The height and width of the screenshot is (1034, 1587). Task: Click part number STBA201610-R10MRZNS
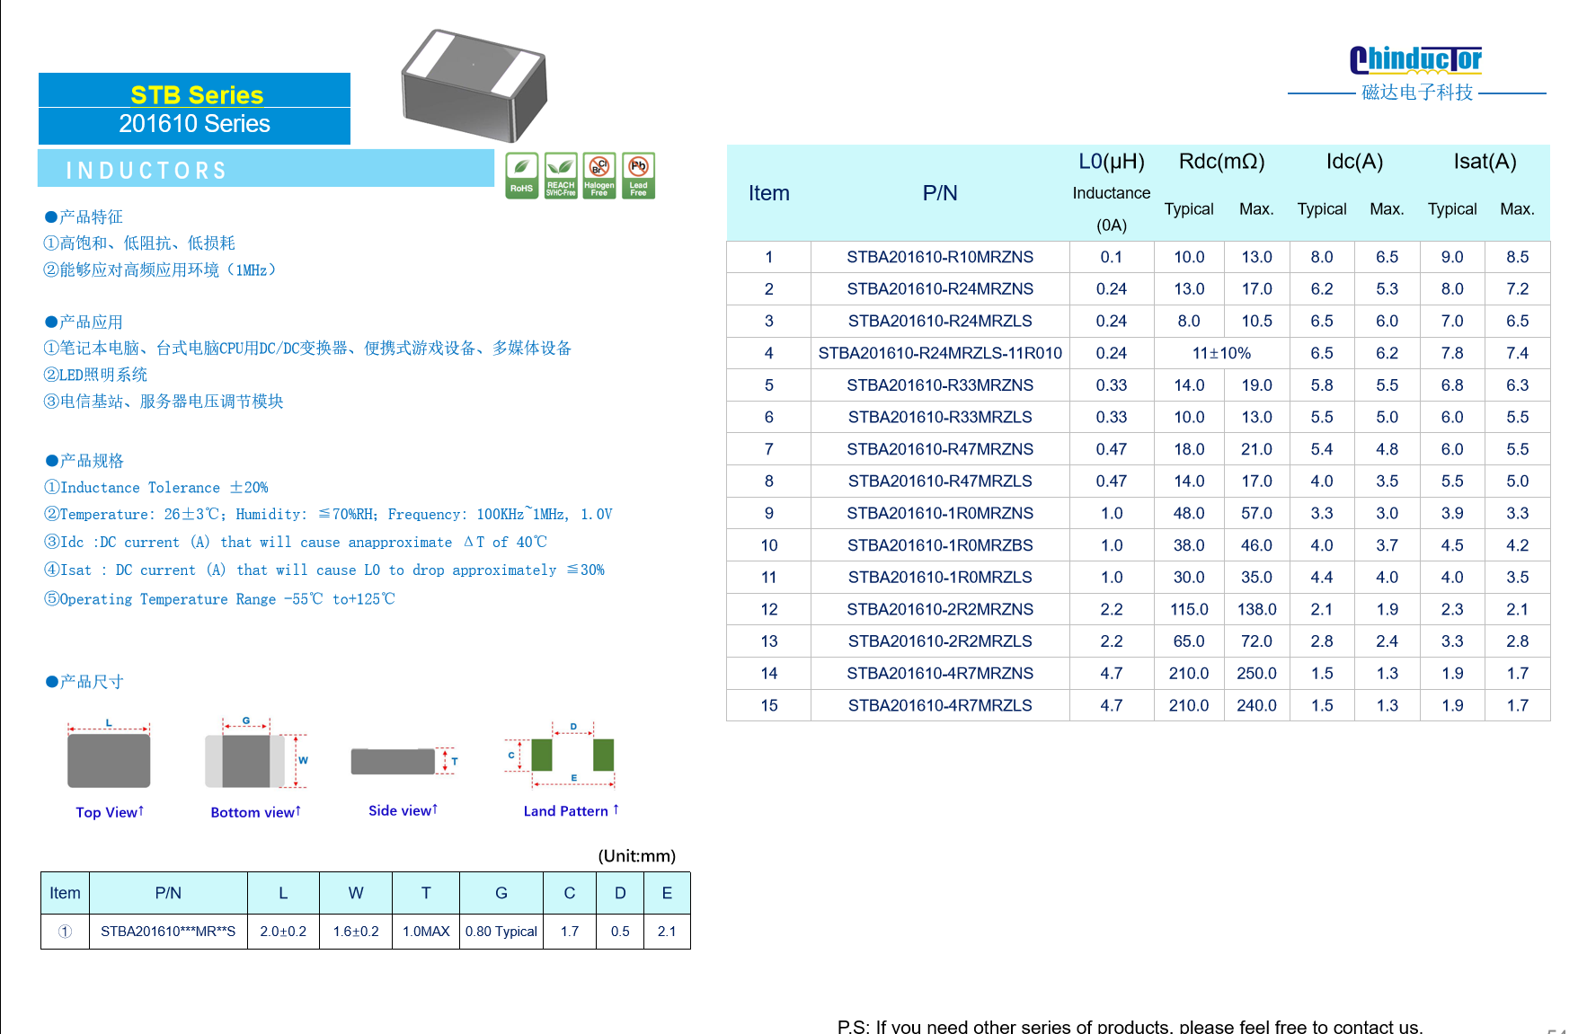coord(940,257)
